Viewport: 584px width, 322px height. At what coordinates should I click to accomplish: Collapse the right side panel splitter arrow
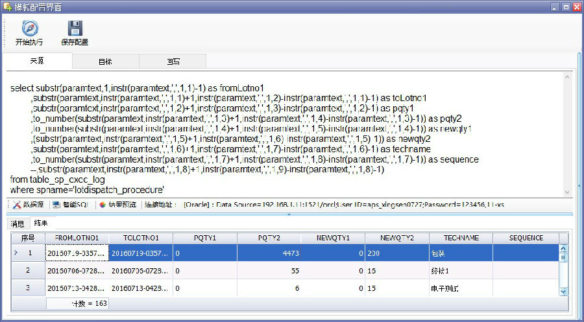(x=579, y=186)
